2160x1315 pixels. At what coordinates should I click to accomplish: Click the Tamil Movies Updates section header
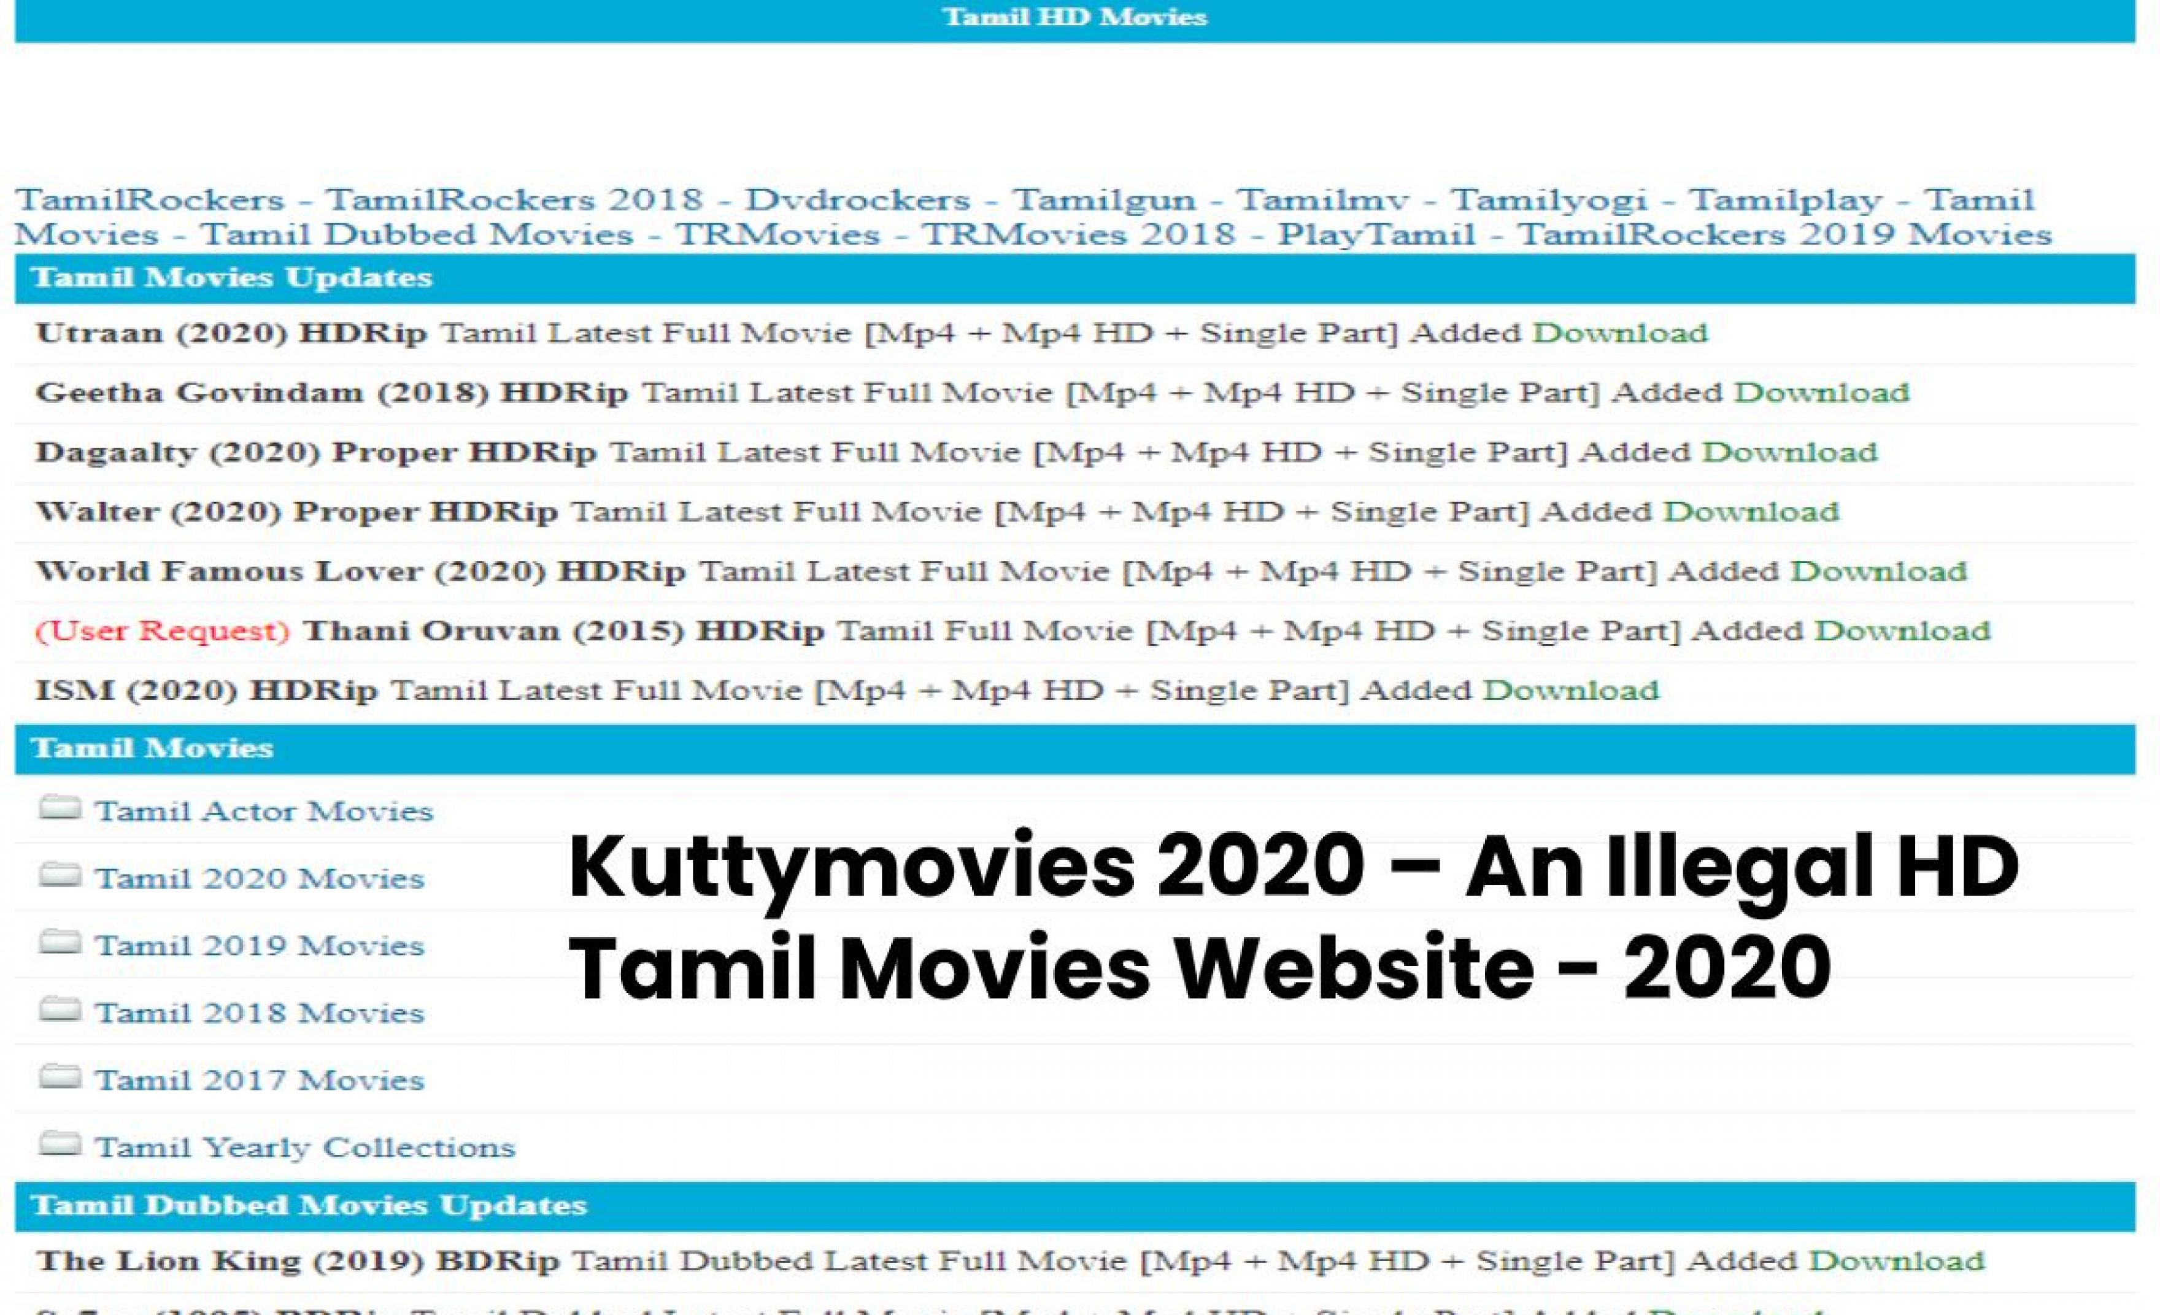point(1074,278)
